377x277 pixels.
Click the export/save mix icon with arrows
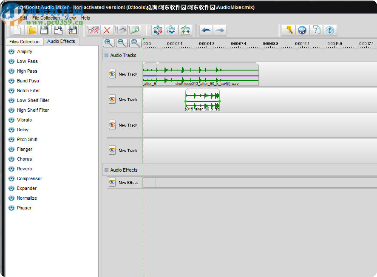pyautogui.click(x=72, y=30)
